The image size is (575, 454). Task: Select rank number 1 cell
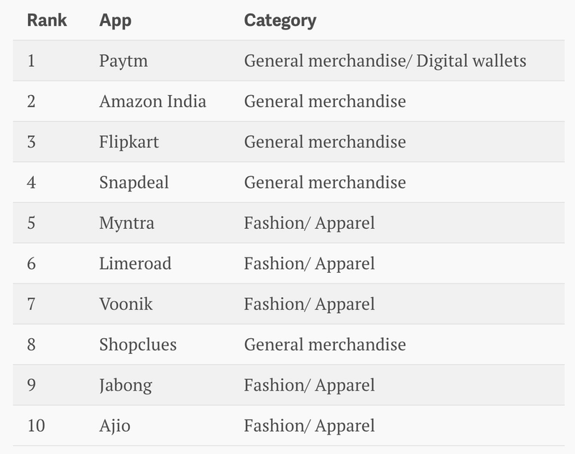(x=31, y=60)
